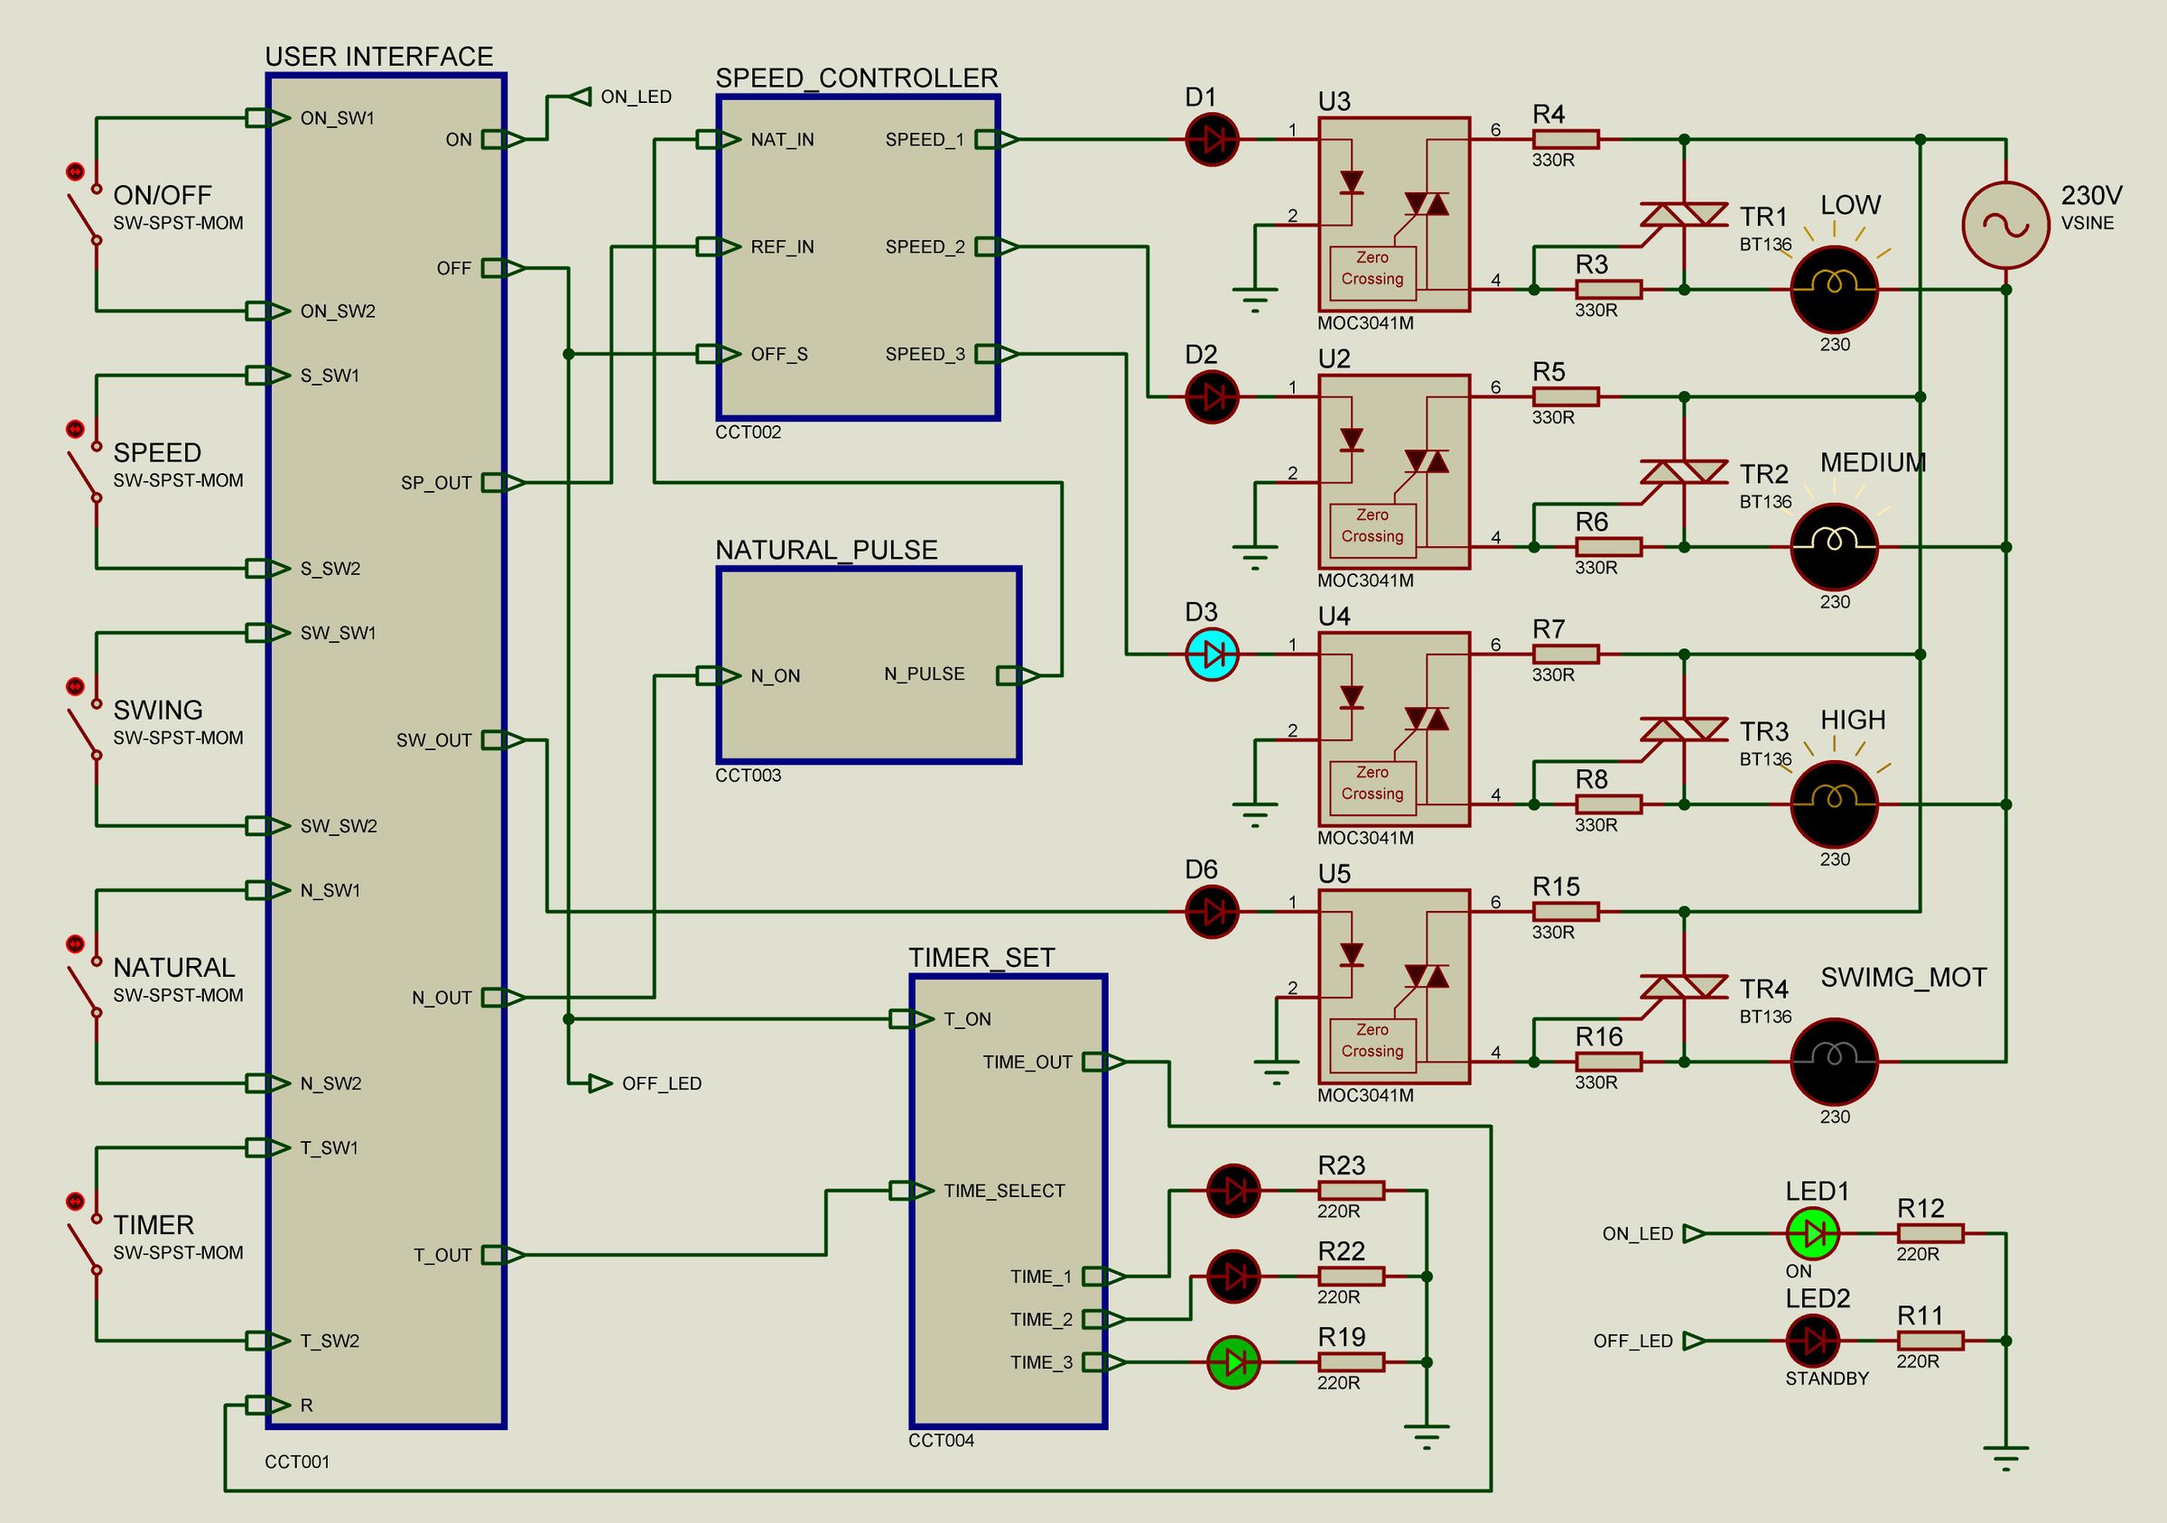The height and width of the screenshot is (1523, 2167).
Task: Select the NATURAL_PULSE sub-circuit block
Action: (870, 665)
